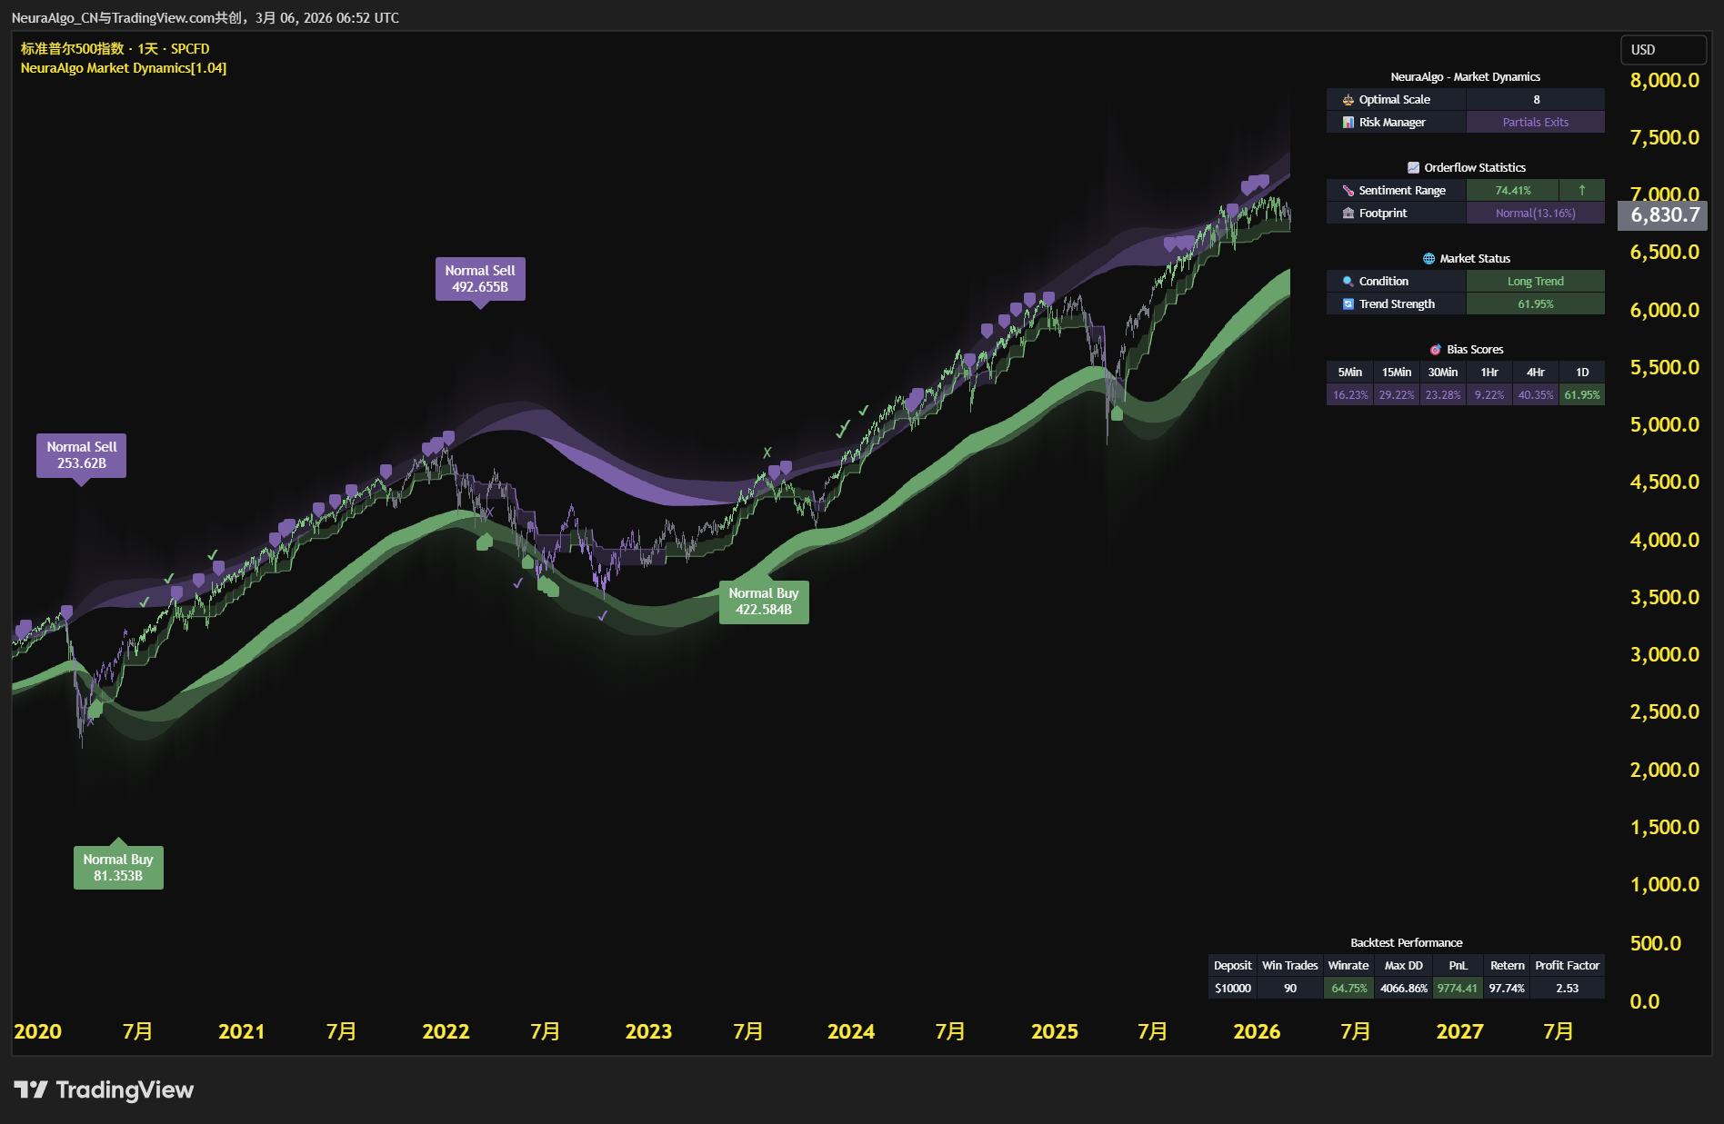Click the 2020 label on time axis

[x=38, y=1032]
